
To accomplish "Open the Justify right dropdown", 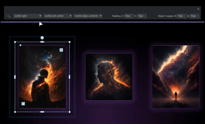I will point(28,16).
